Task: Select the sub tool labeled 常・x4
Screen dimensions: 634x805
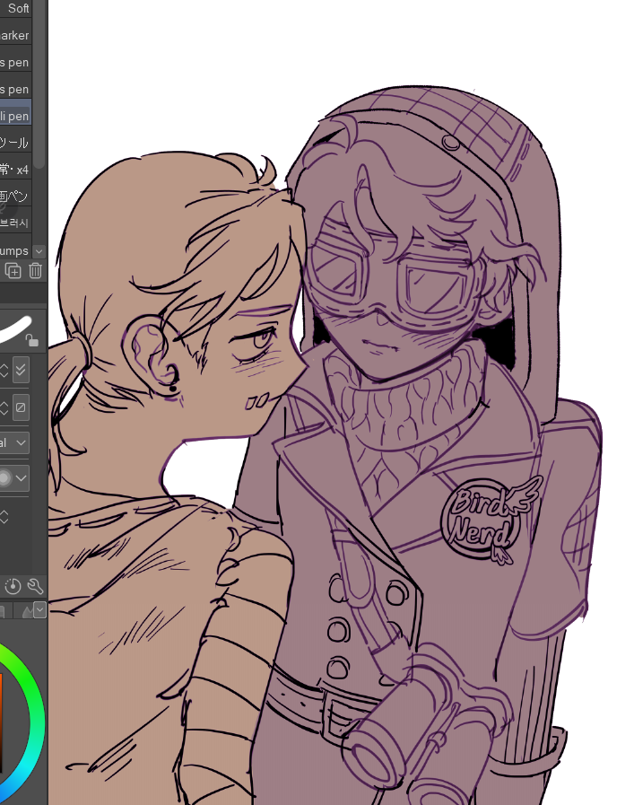Action: click(16, 170)
